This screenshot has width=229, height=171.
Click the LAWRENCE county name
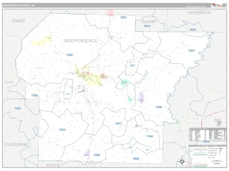click(199, 12)
